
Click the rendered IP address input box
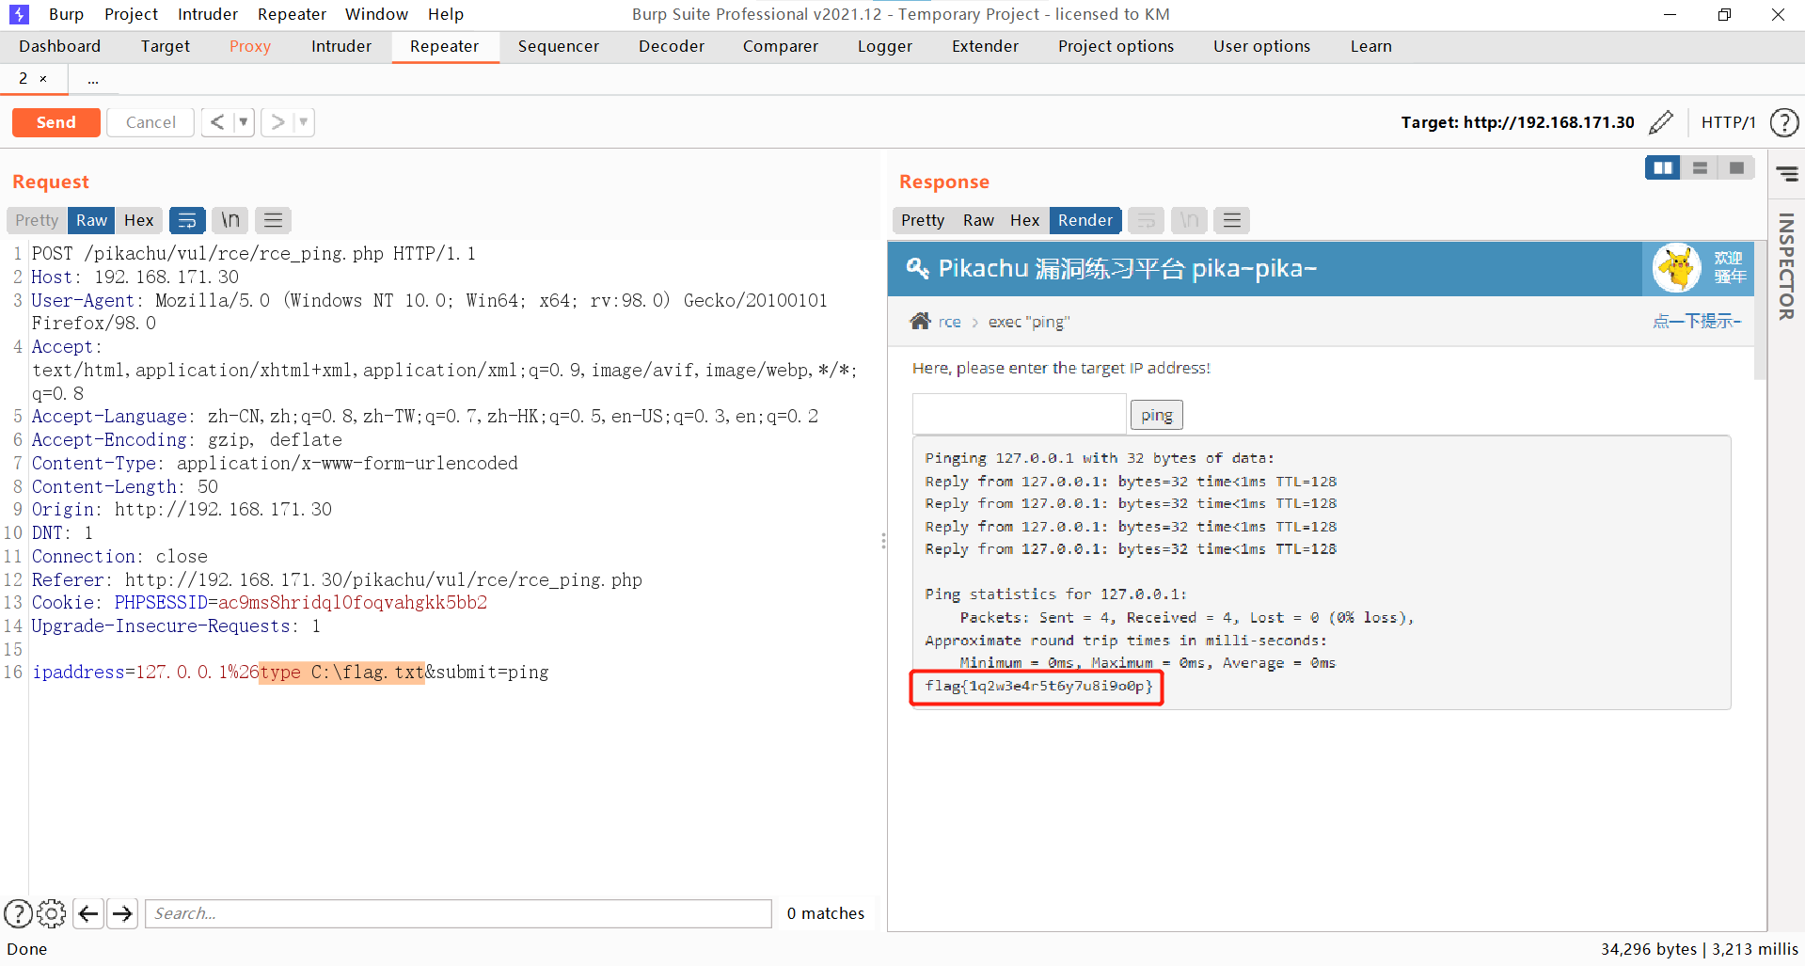pyautogui.click(x=1020, y=413)
